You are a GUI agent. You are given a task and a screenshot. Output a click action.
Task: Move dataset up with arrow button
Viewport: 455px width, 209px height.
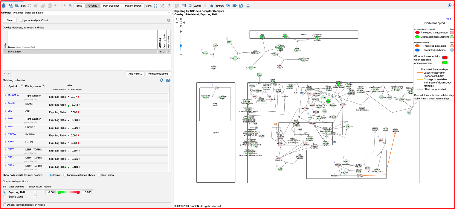[4, 74]
